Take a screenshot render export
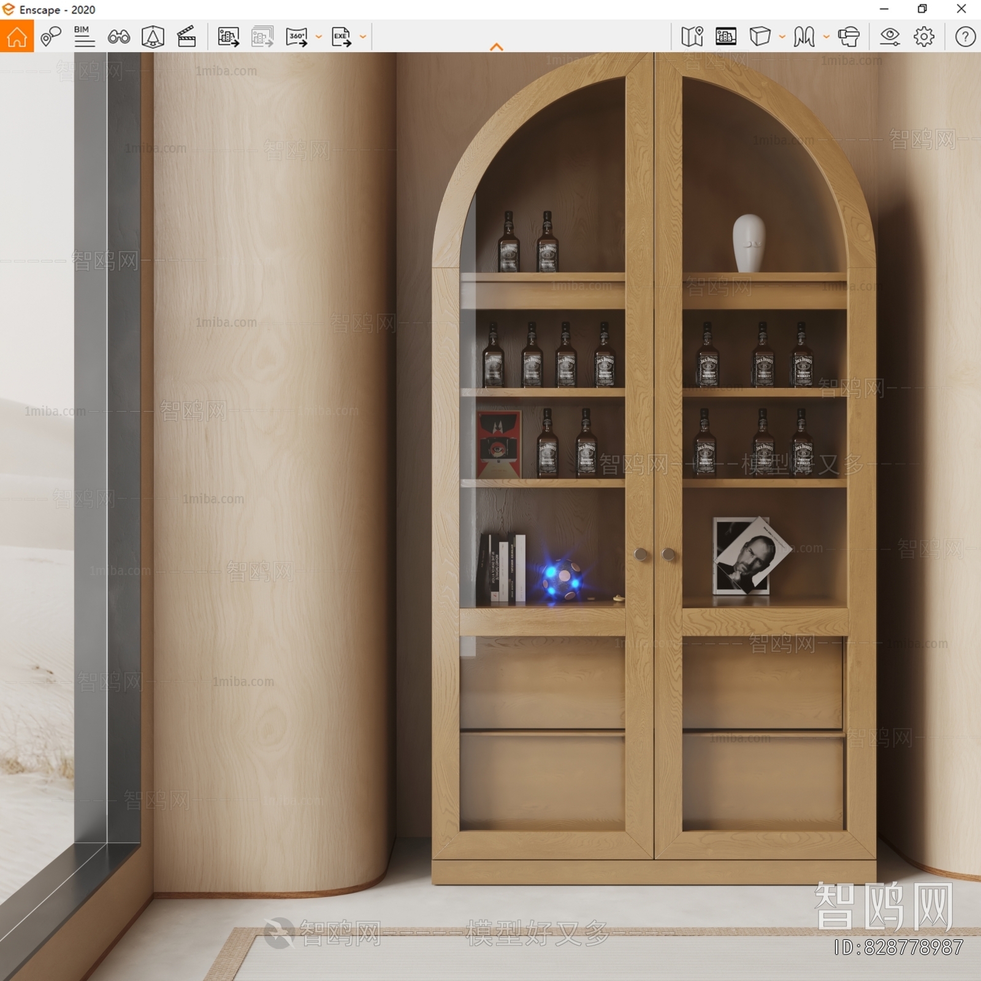 coord(229,37)
